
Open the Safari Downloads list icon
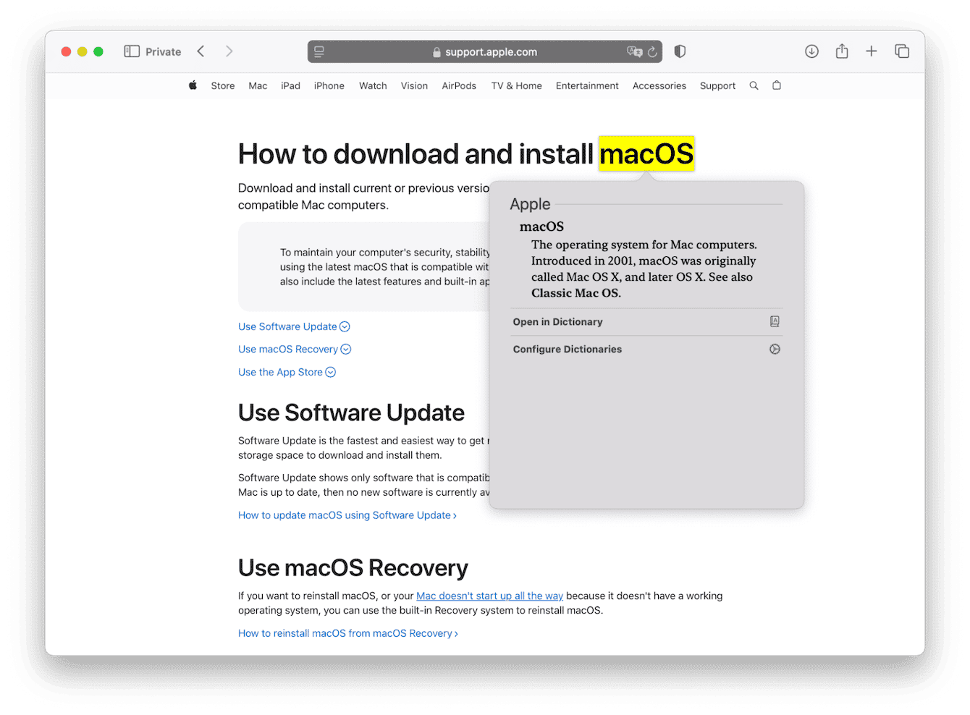(x=811, y=51)
